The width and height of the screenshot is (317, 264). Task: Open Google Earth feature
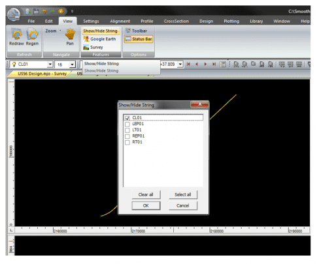tap(99, 39)
